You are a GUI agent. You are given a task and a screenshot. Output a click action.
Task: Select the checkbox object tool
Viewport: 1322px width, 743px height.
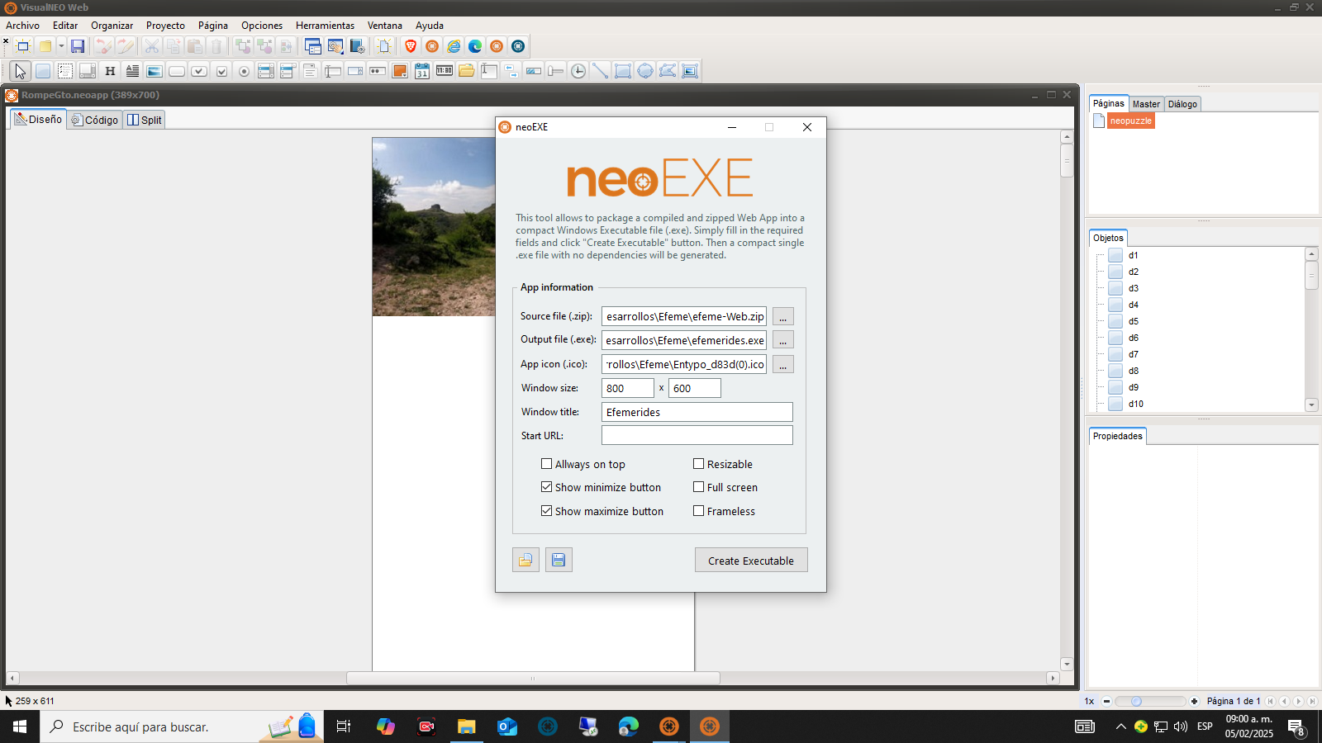(x=221, y=71)
